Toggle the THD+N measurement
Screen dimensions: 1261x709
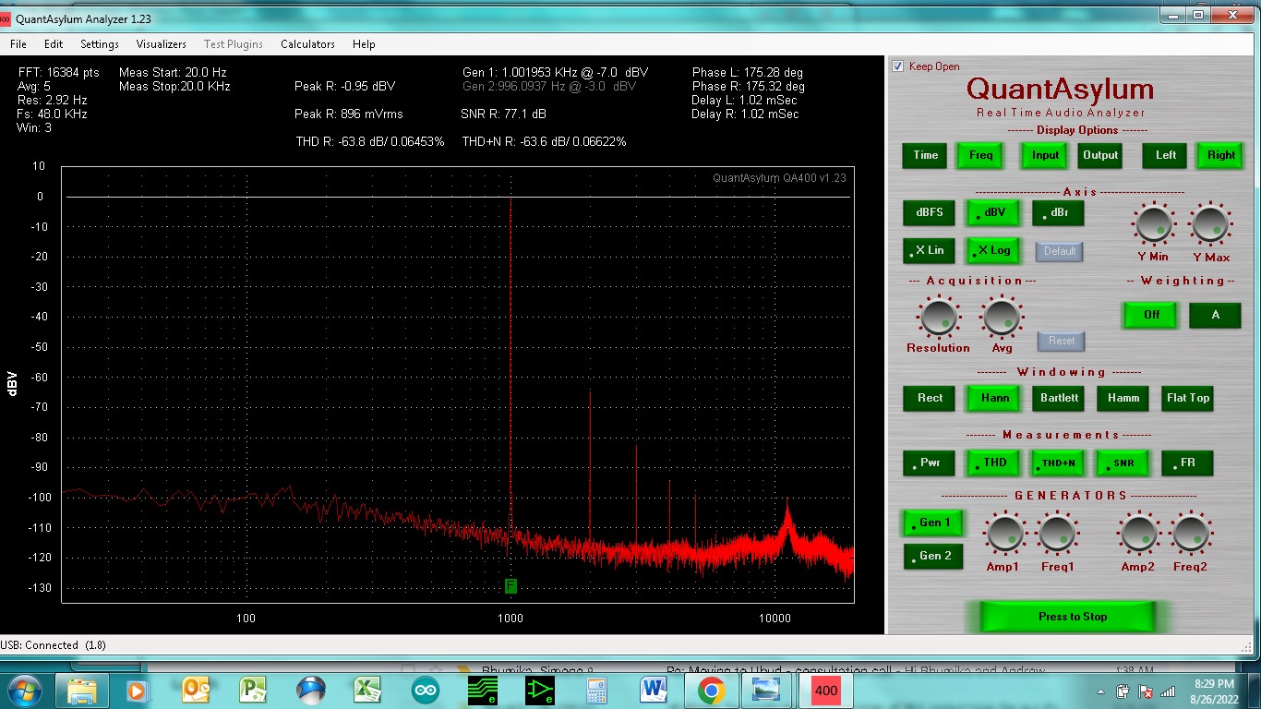tap(1059, 463)
